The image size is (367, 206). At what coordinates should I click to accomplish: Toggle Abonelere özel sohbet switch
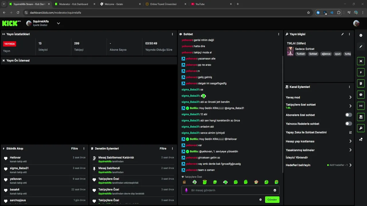click(348, 115)
